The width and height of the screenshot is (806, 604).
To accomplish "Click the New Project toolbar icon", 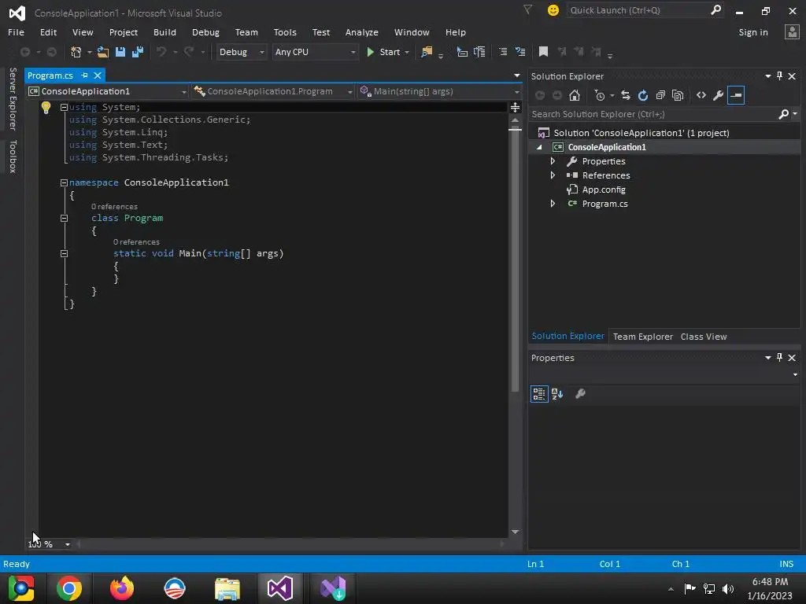I will [x=76, y=52].
